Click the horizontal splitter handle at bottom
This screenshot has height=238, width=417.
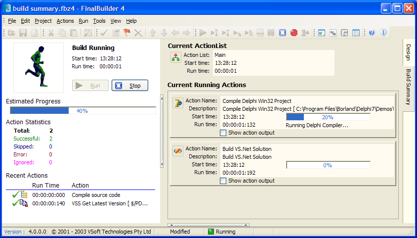[208, 225]
